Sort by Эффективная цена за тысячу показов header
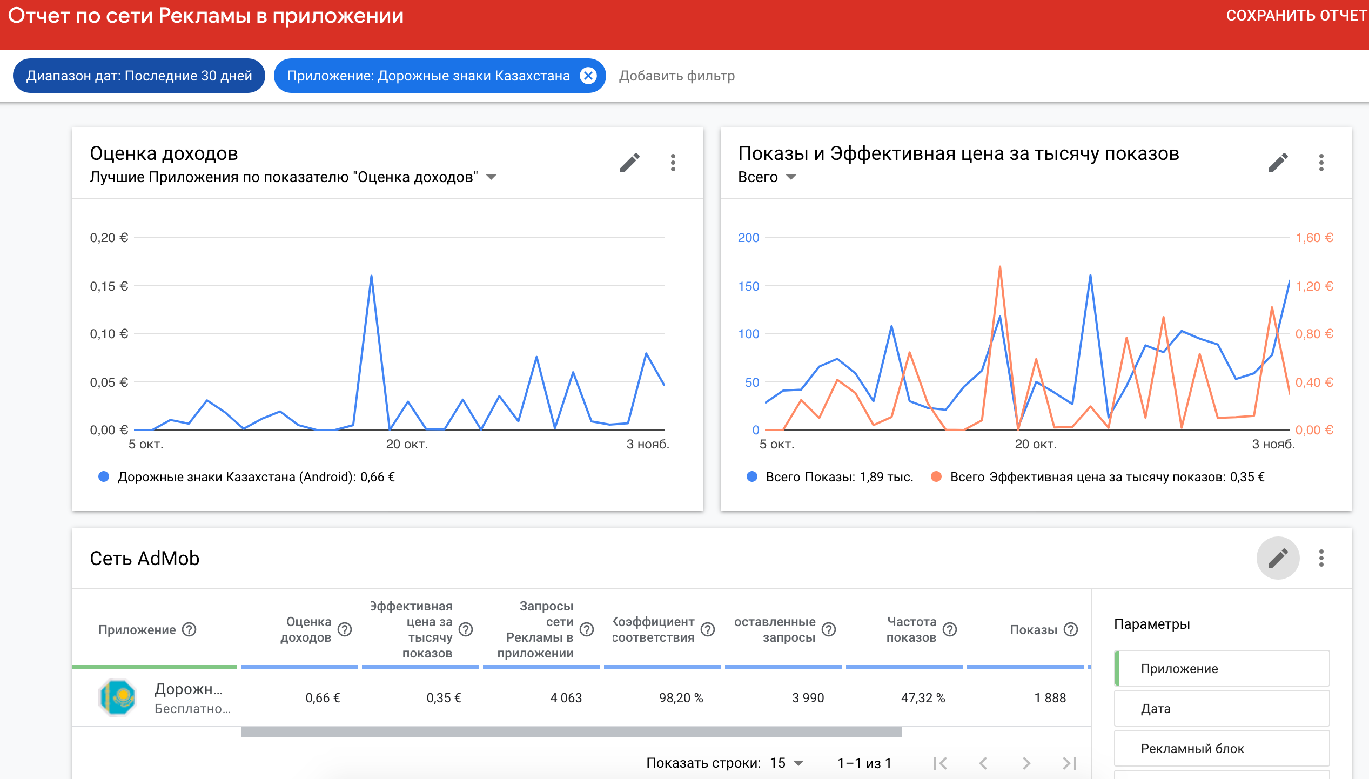The width and height of the screenshot is (1369, 779). 411,630
